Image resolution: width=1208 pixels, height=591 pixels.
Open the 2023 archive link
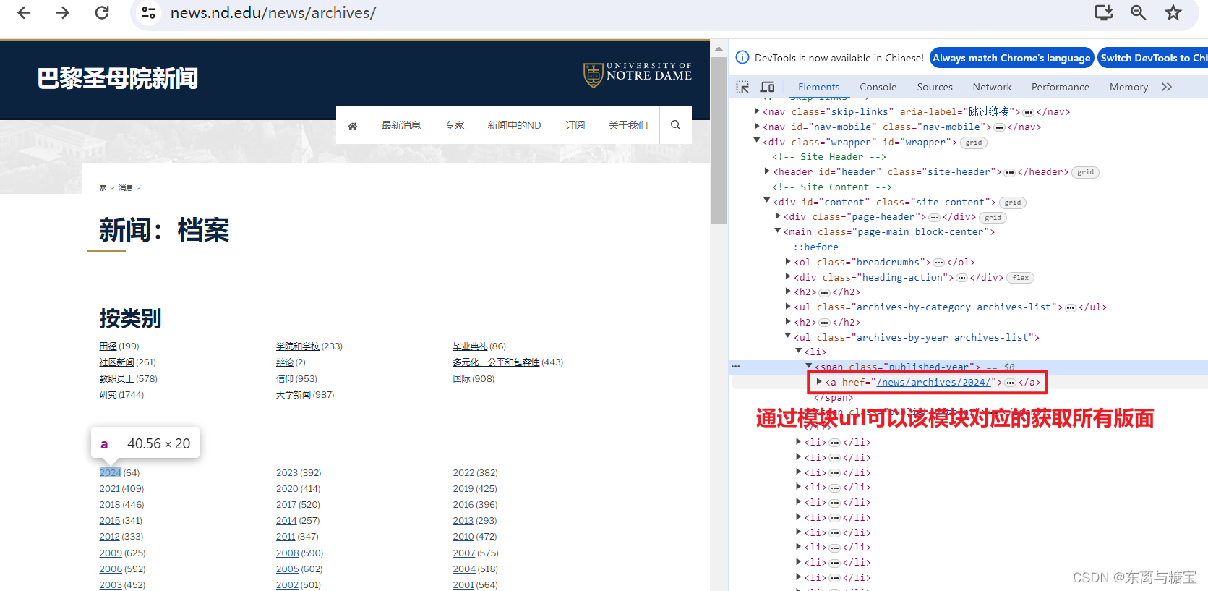pyautogui.click(x=287, y=473)
